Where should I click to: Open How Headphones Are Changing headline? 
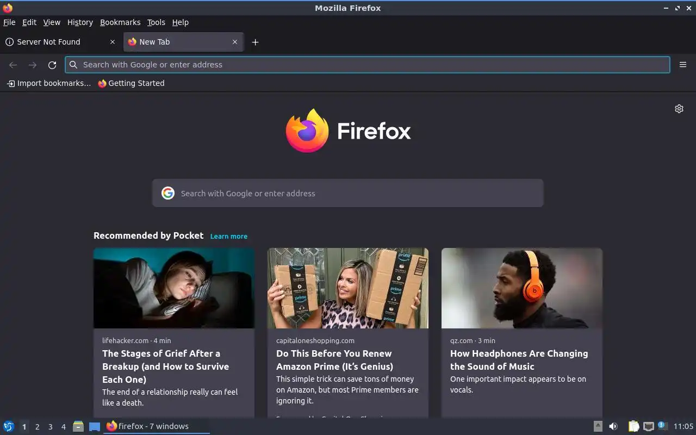tap(519, 360)
